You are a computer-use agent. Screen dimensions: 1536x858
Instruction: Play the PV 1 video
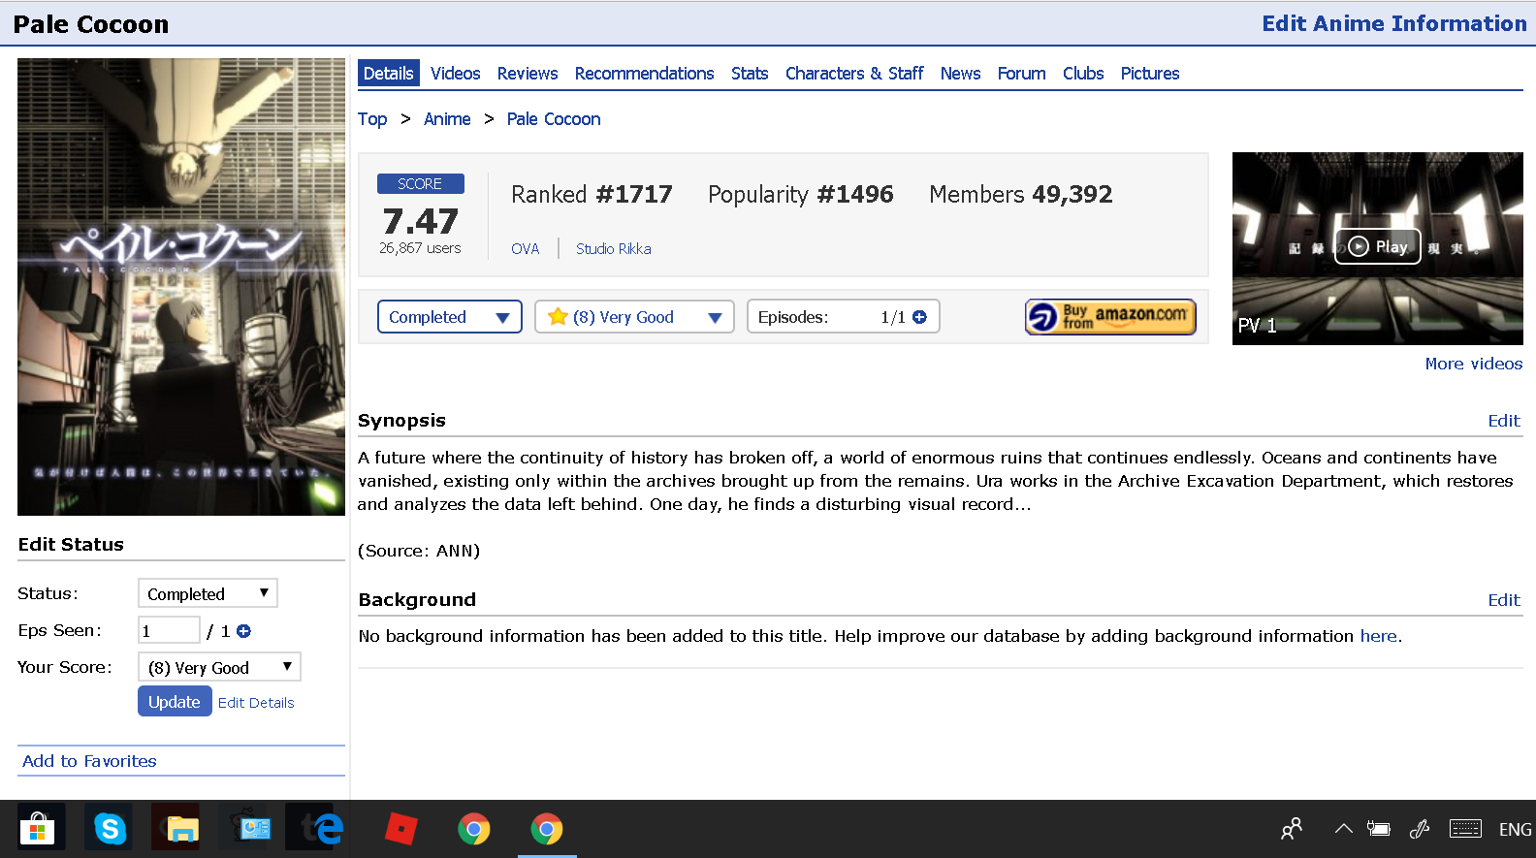point(1378,246)
